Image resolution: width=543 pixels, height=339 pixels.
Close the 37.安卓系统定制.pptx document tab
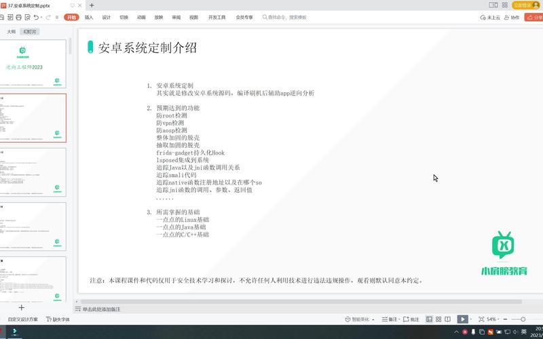[x=80, y=5]
